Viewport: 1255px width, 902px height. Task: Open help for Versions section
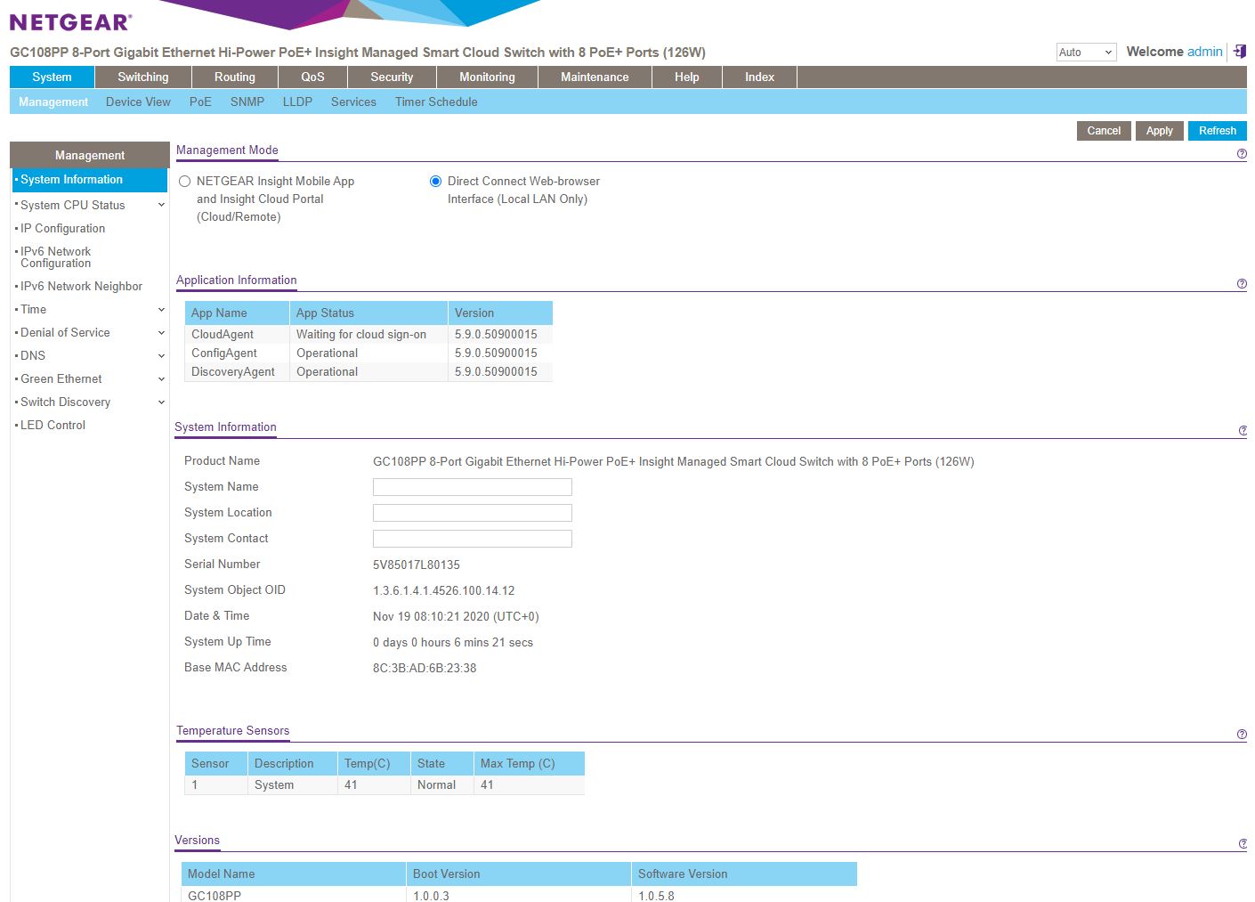point(1243,844)
